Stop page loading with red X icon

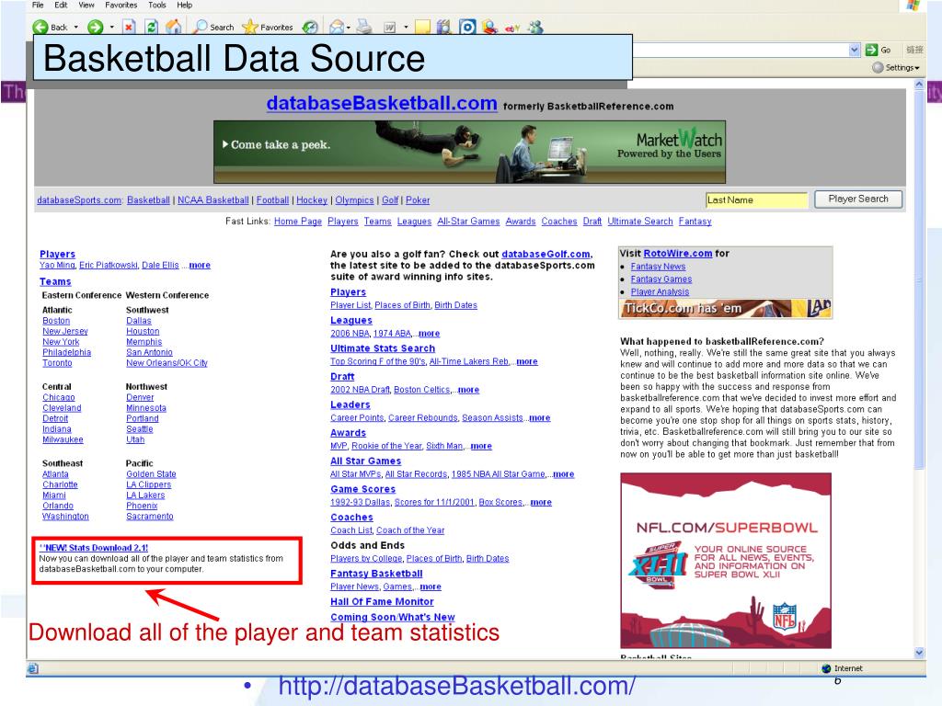(x=129, y=27)
